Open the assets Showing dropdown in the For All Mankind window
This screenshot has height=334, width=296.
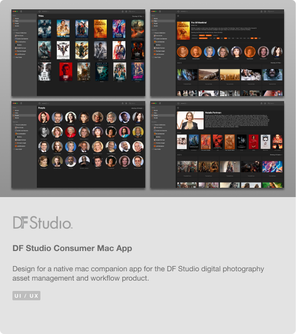click(x=276, y=63)
